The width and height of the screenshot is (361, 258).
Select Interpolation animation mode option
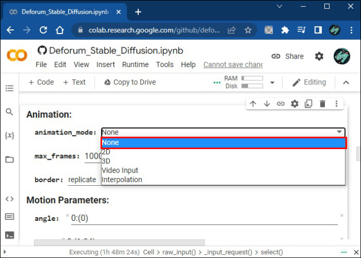point(223,180)
